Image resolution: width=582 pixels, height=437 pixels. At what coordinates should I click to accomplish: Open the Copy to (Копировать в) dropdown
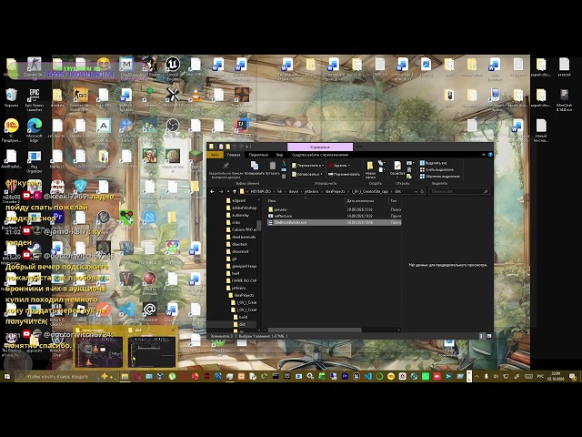pos(306,174)
